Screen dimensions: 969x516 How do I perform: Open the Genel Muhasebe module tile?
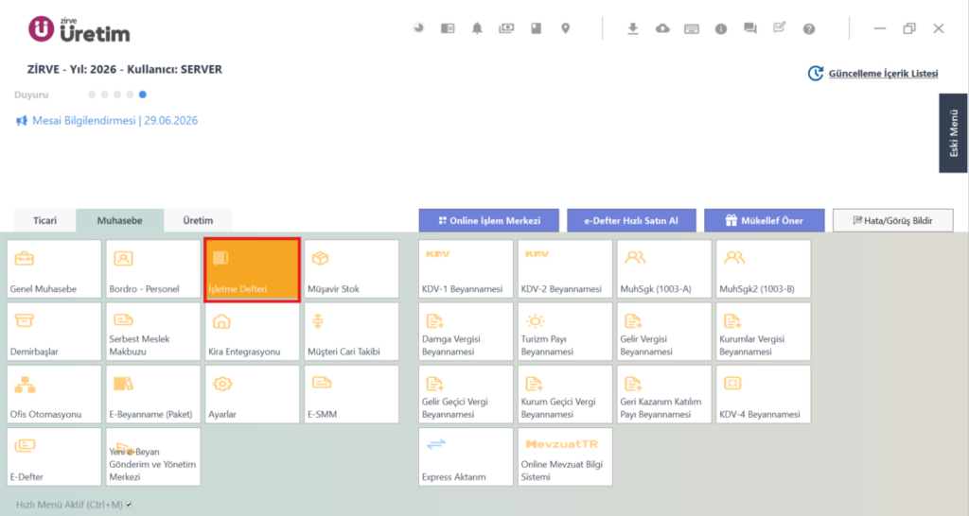tap(54, 269)
